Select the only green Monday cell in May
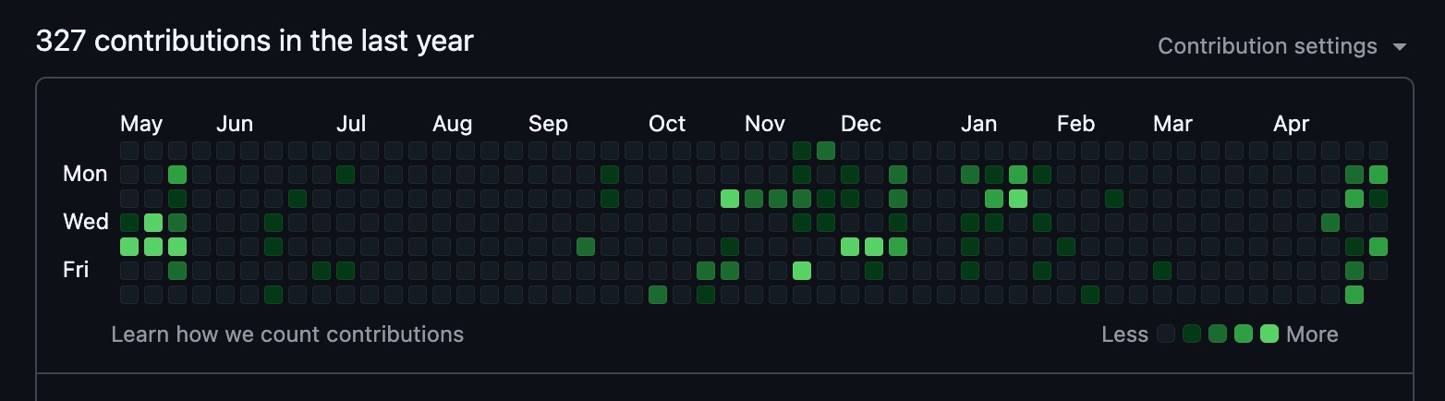Viewport: 1445px width, 401px height. 177,175
